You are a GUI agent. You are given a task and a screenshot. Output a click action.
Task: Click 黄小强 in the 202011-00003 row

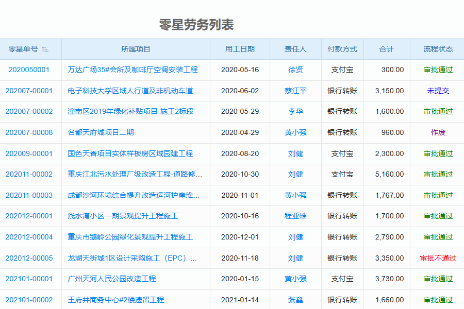point(295,196)
